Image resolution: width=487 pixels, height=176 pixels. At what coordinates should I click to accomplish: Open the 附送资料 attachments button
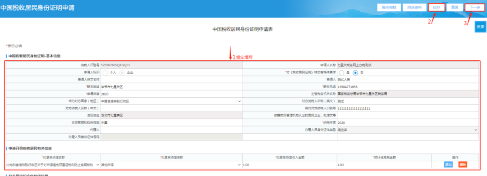pyautogui.click(x=414, y=8)
